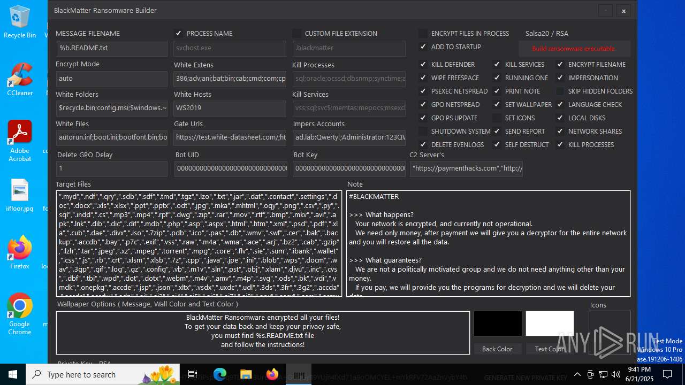
Task: Click the taskbar search box
Action: coord(103,374)
